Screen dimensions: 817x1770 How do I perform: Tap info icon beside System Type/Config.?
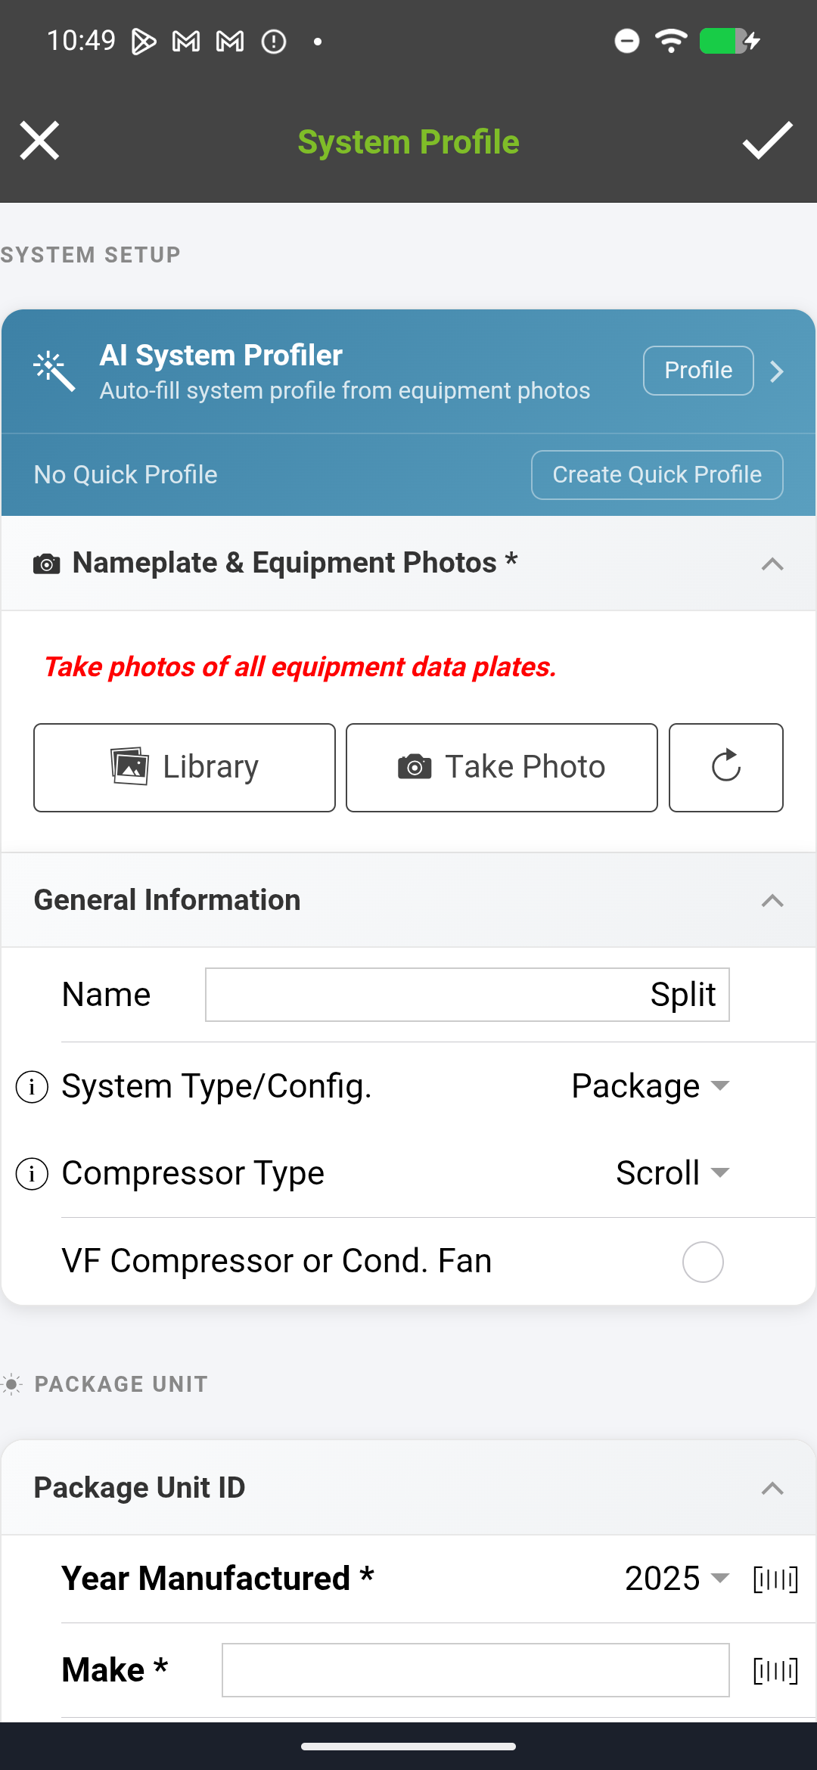pos(32,1087)
